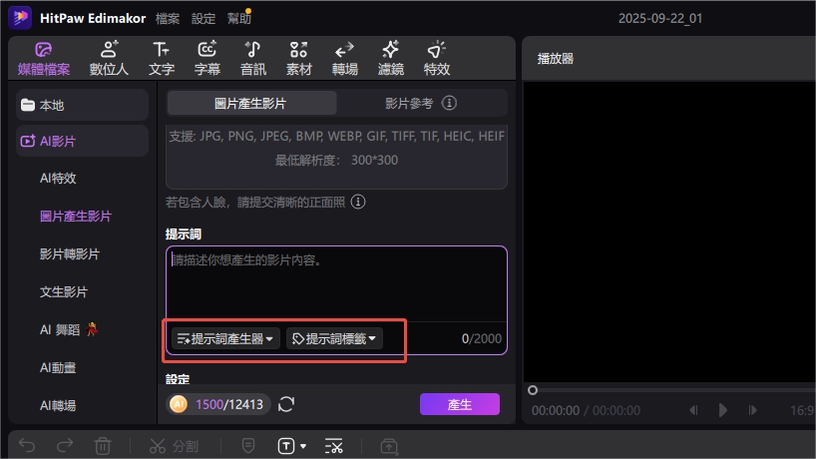The image size is (816, 459).
Task: Play the preview in the player
Action: [x=723, y=410]
